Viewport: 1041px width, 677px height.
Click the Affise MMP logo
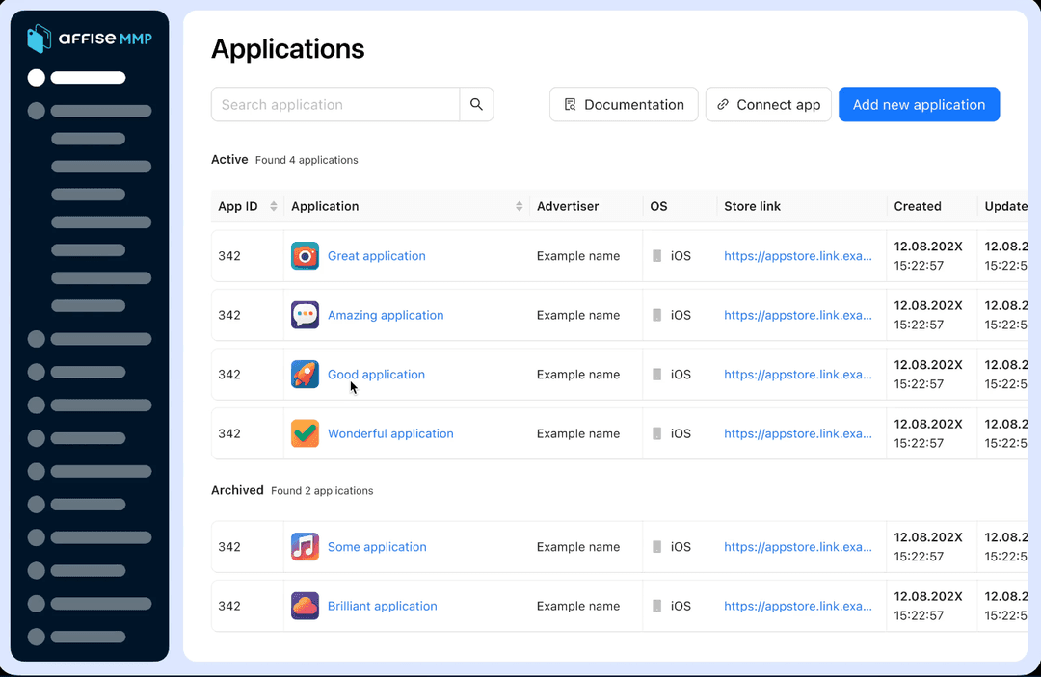click(x=90, y=39)
